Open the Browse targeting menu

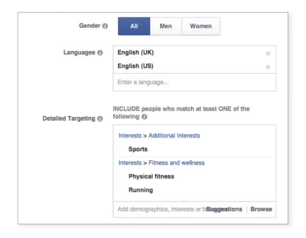point(261,209)
